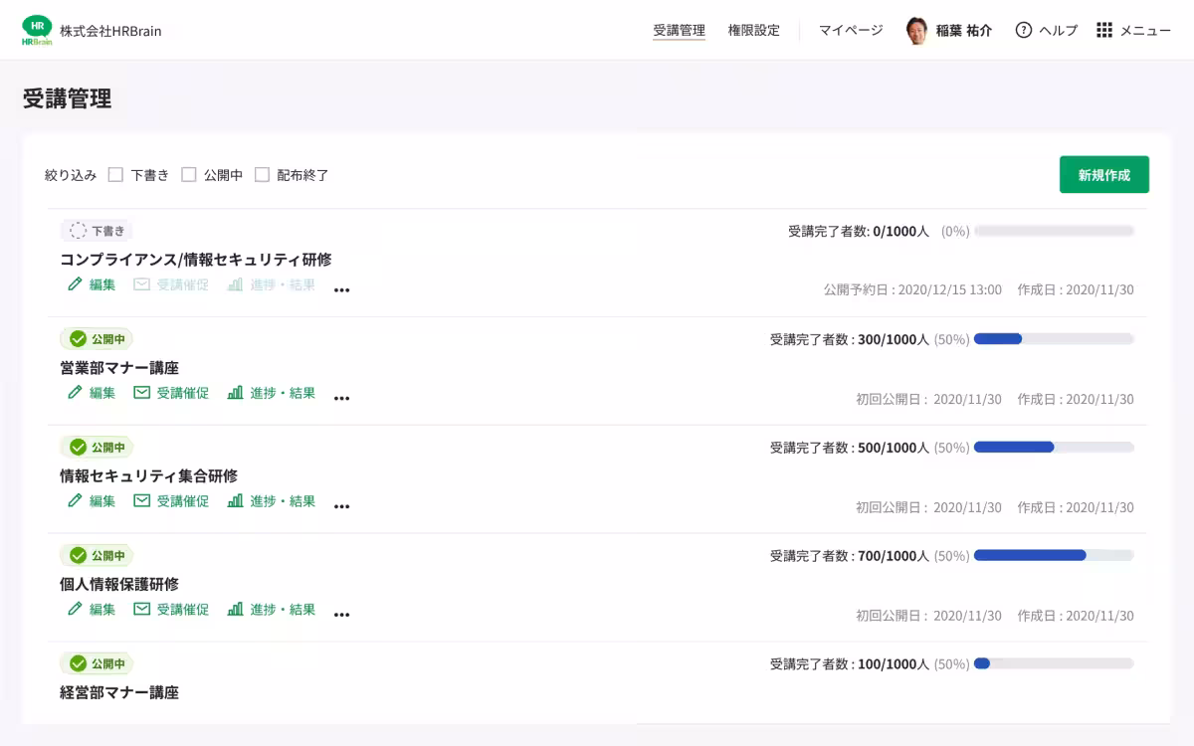Click progress bar for 情報セキュリティ集合研修

[x=1054, y=448]
